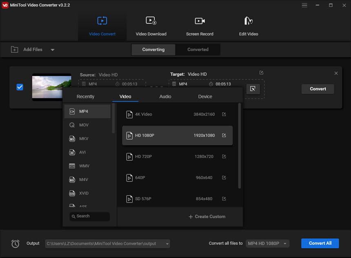Open the hamburger menu
Viewport: 351px width, 258px height.
coord(304,5)
